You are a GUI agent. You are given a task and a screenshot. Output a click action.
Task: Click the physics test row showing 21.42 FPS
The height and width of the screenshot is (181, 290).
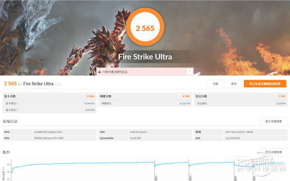(145, 103)
